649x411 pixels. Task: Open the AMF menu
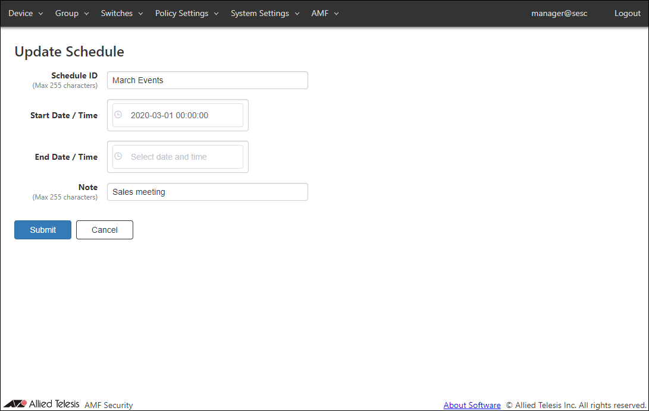pos(325,14)
